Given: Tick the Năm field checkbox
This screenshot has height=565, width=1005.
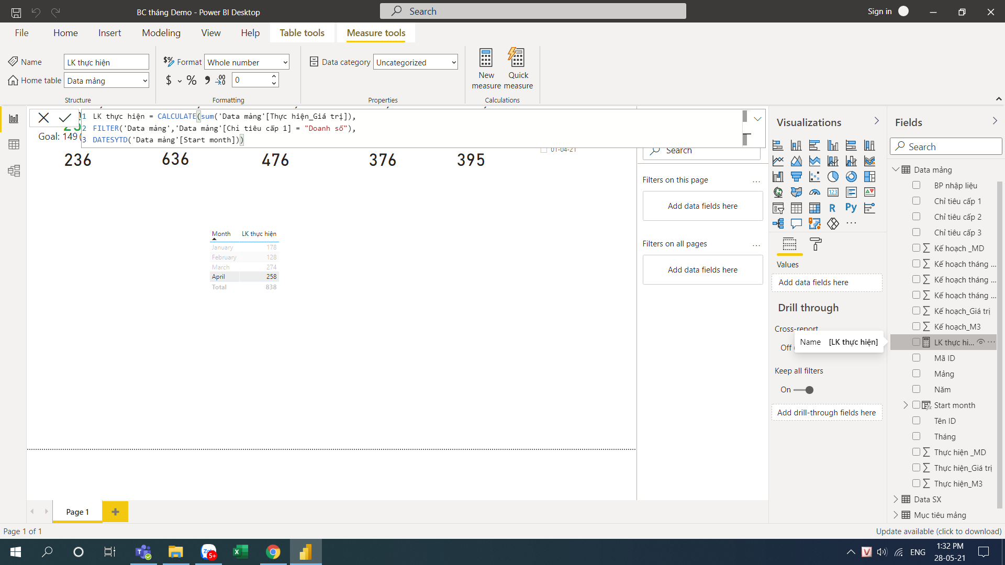Looking at the screenshot, I should [916, 389].
